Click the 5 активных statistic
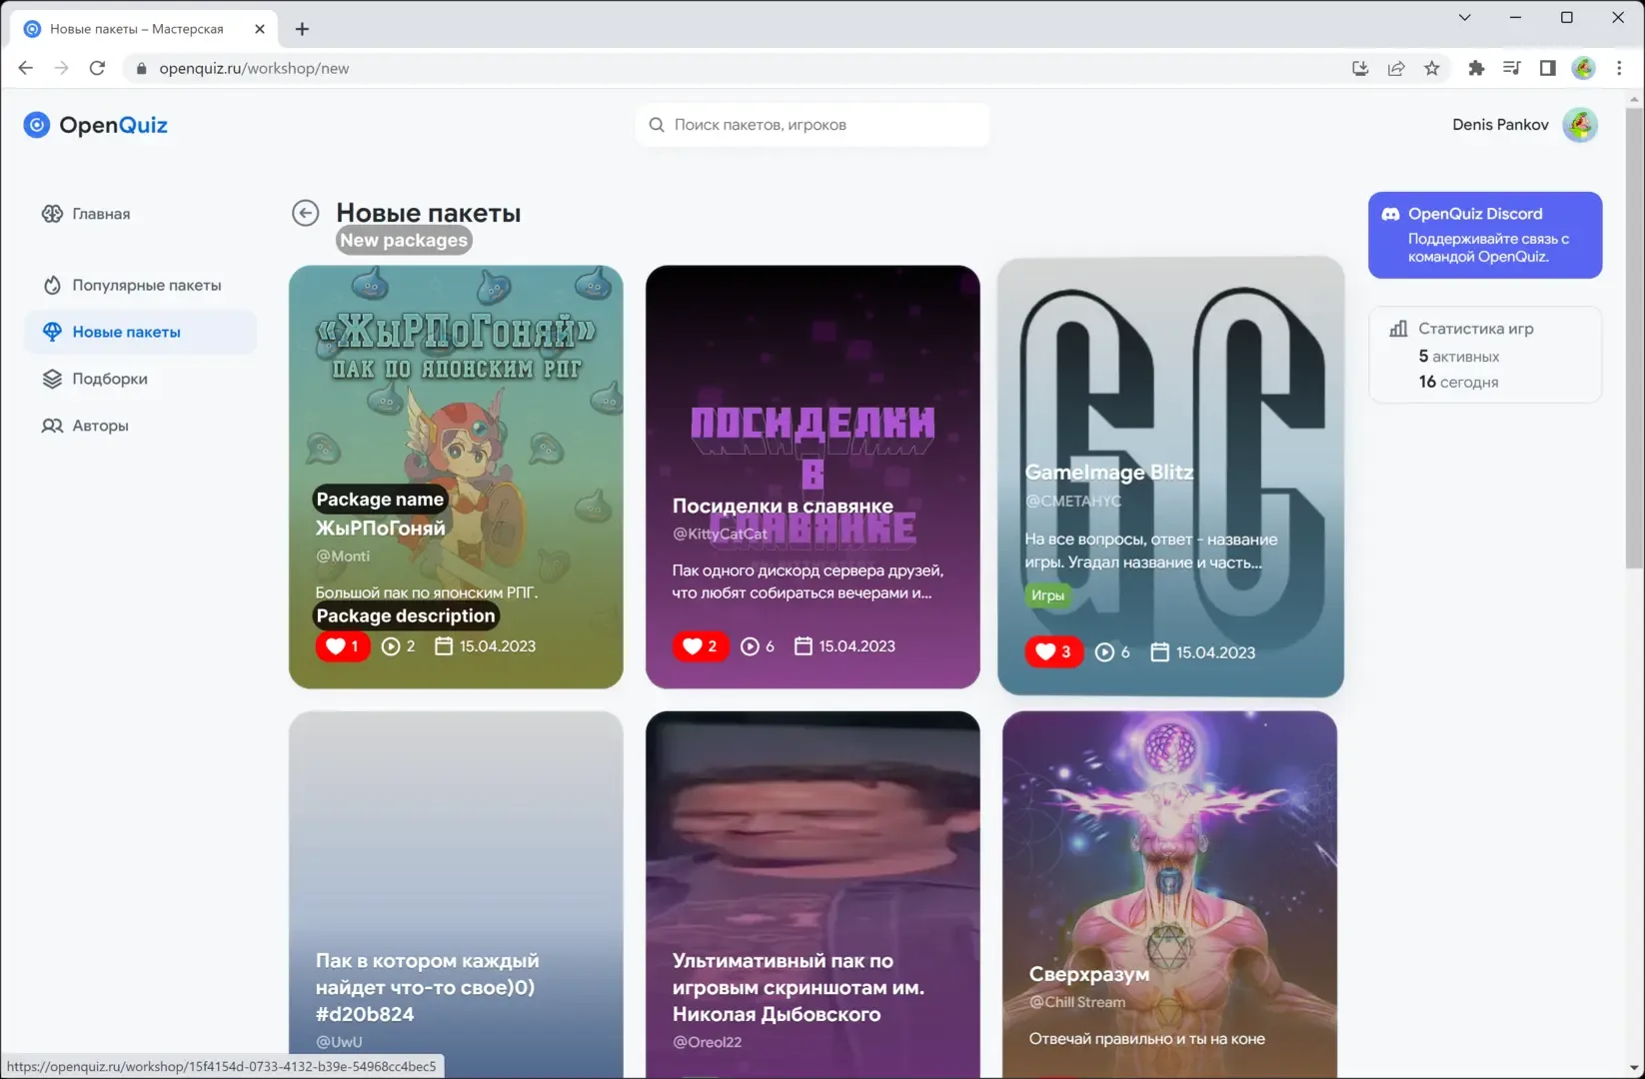1645x1079 pixels. coord(1459,357)
